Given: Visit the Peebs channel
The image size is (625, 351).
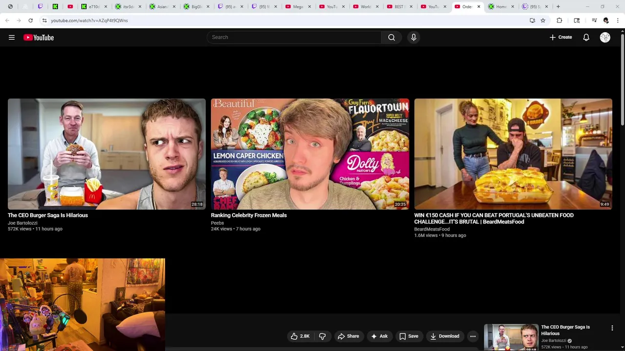Looking at the screenshot, I should click(217, 223).
